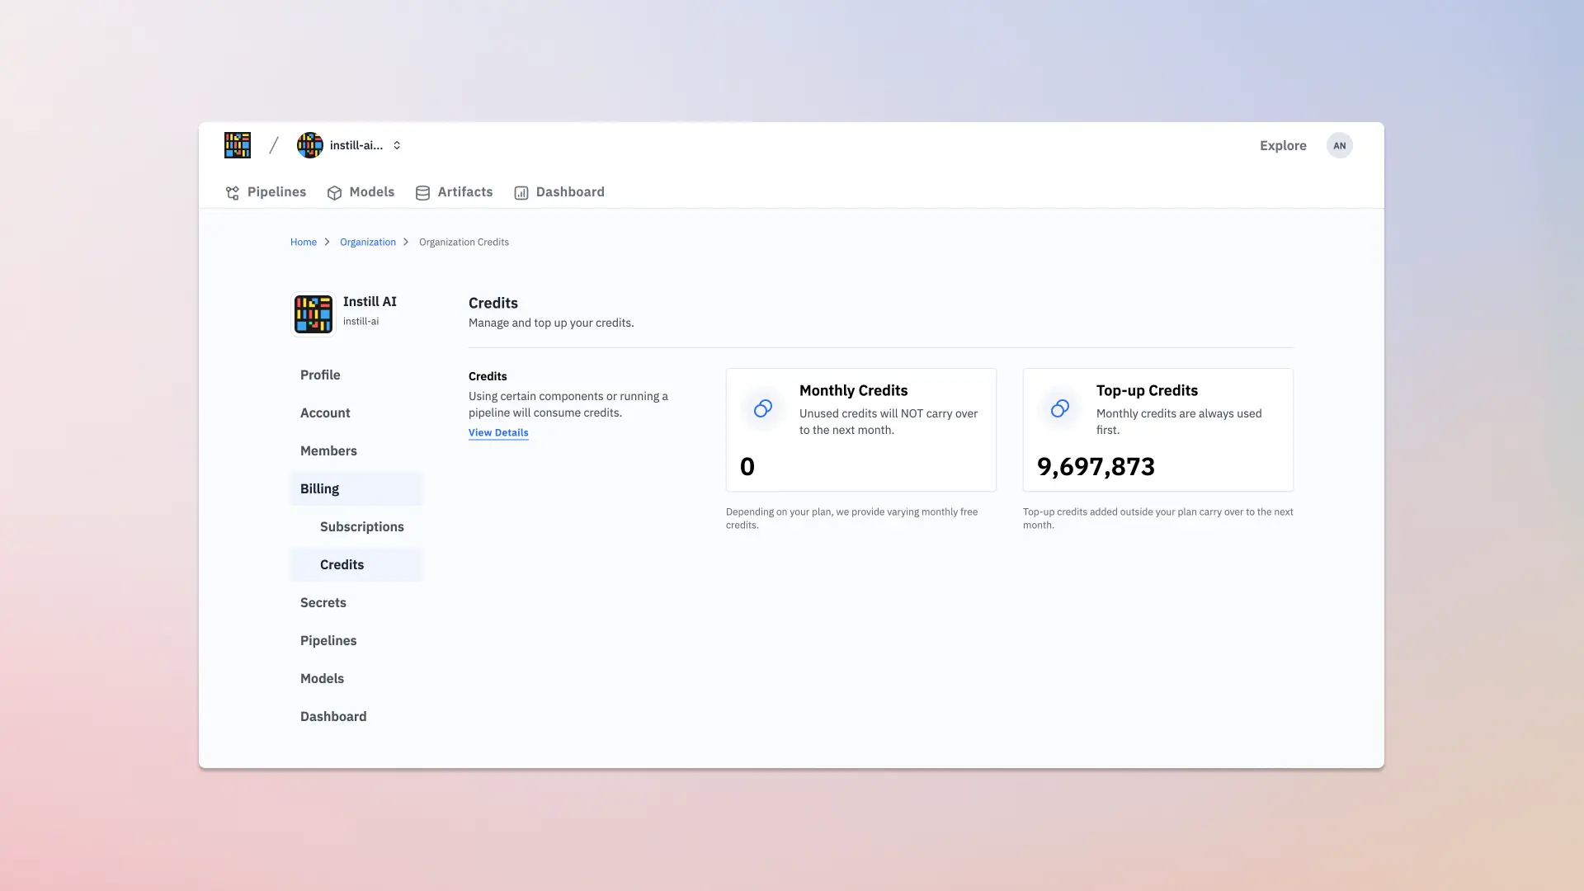Click the instill-ai organization avatar in header

310,145
